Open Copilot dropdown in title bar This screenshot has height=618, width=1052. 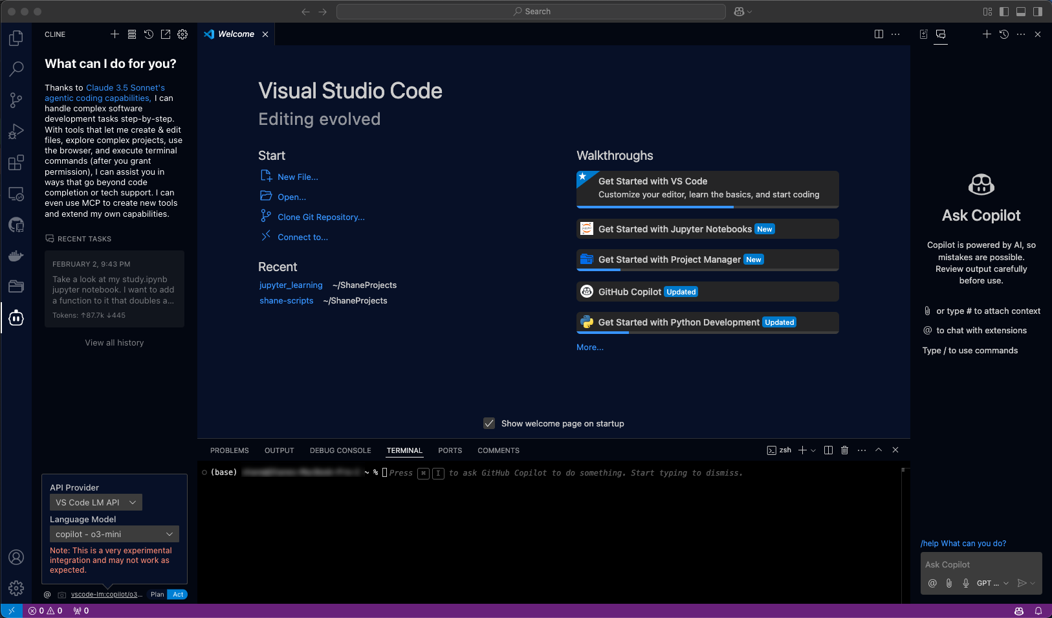click(743, 12)
